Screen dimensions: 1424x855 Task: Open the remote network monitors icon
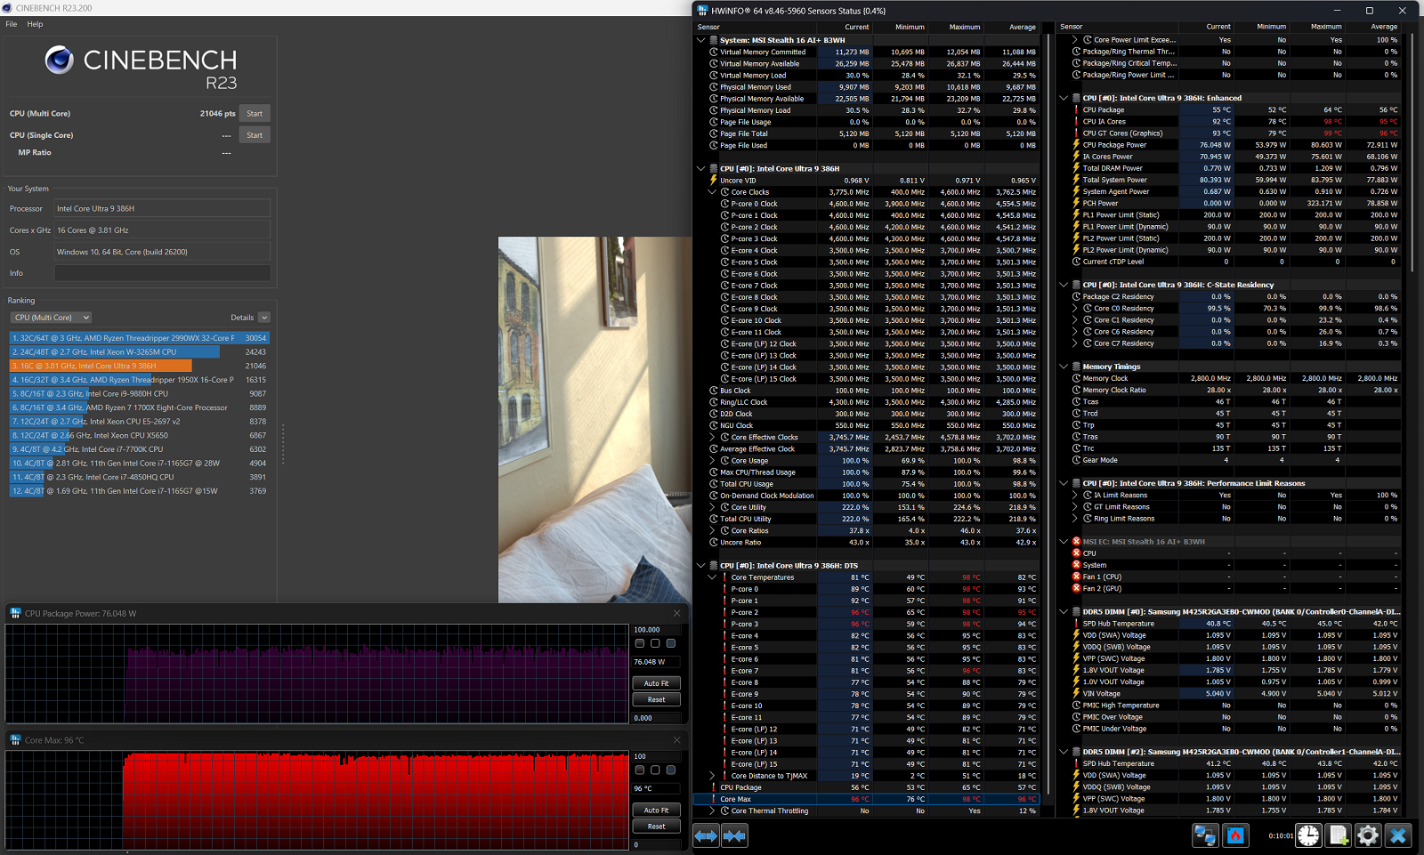(1205, 835)
